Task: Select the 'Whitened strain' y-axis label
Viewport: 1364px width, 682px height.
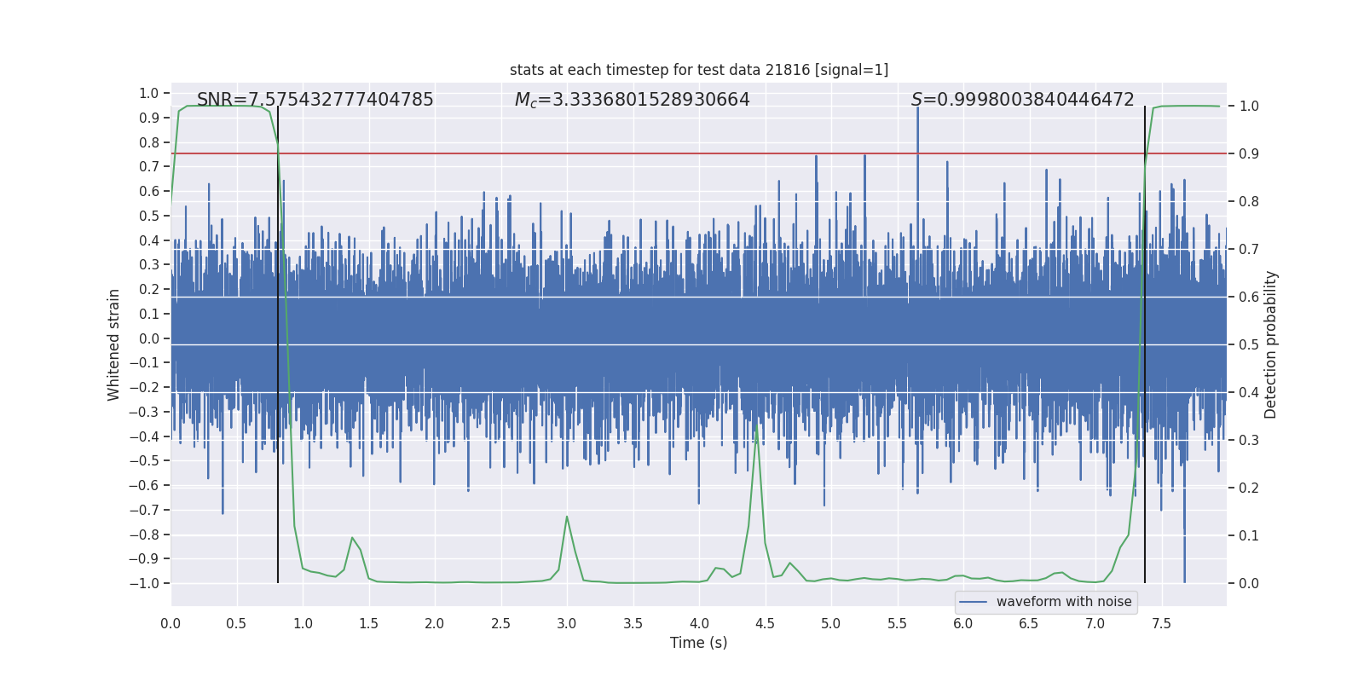Action: (x=113, y=344)
